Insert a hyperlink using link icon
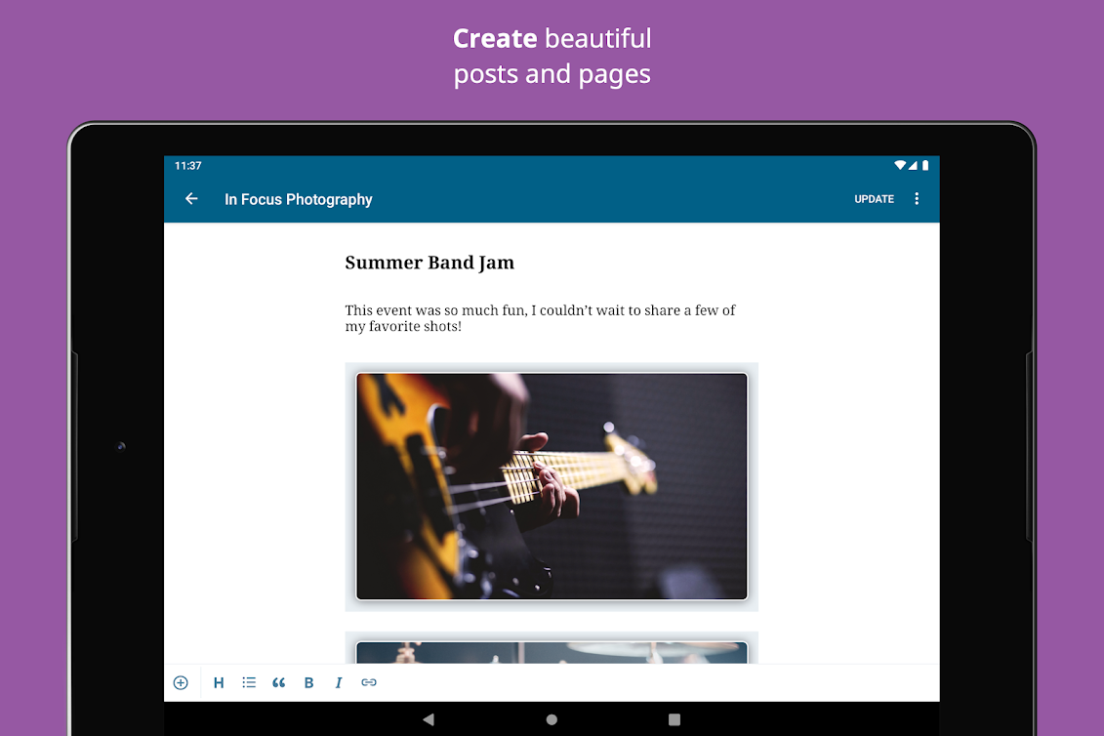This screenshot has width=1104, height=736. [369, 683]
